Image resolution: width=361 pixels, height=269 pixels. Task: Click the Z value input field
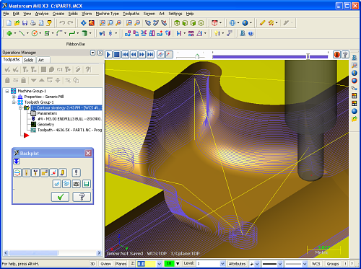tap(147, 264)
